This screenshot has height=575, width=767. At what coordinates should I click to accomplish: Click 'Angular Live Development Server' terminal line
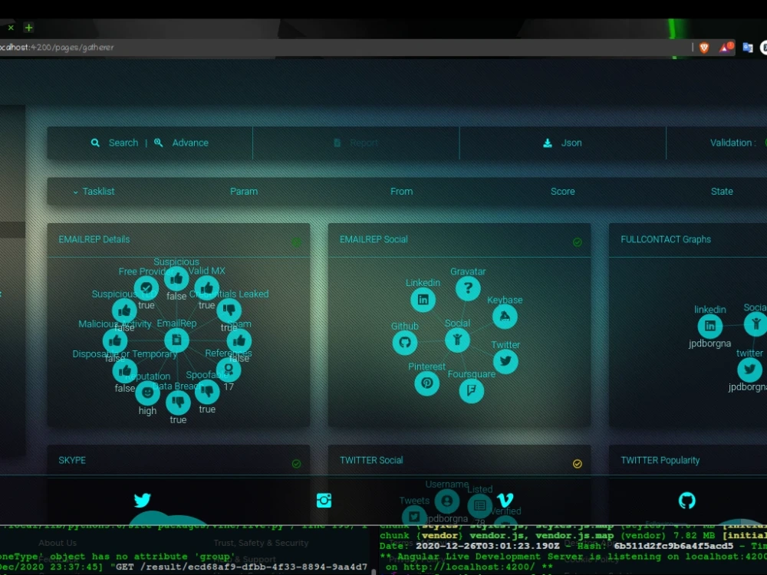tap(573, 557)
